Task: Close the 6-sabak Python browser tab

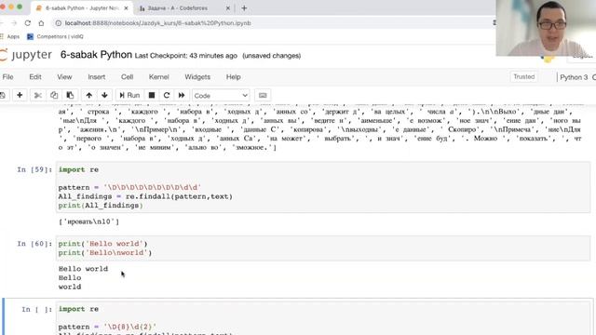Action: [127, 8]
